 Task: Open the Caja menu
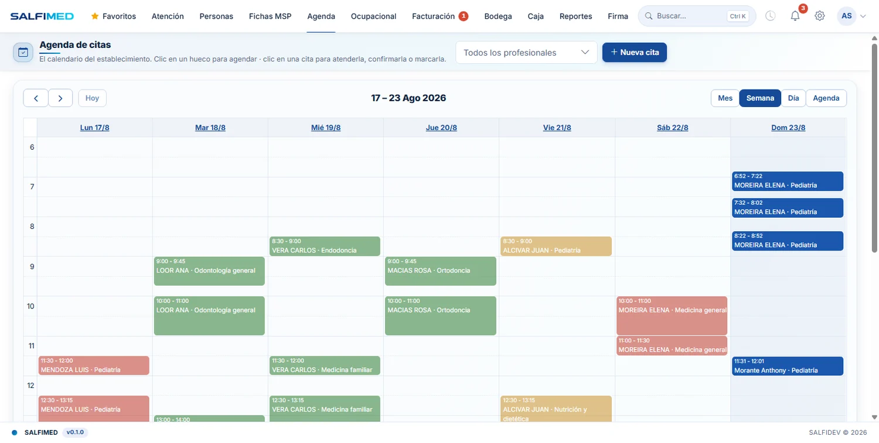point(536,16)
